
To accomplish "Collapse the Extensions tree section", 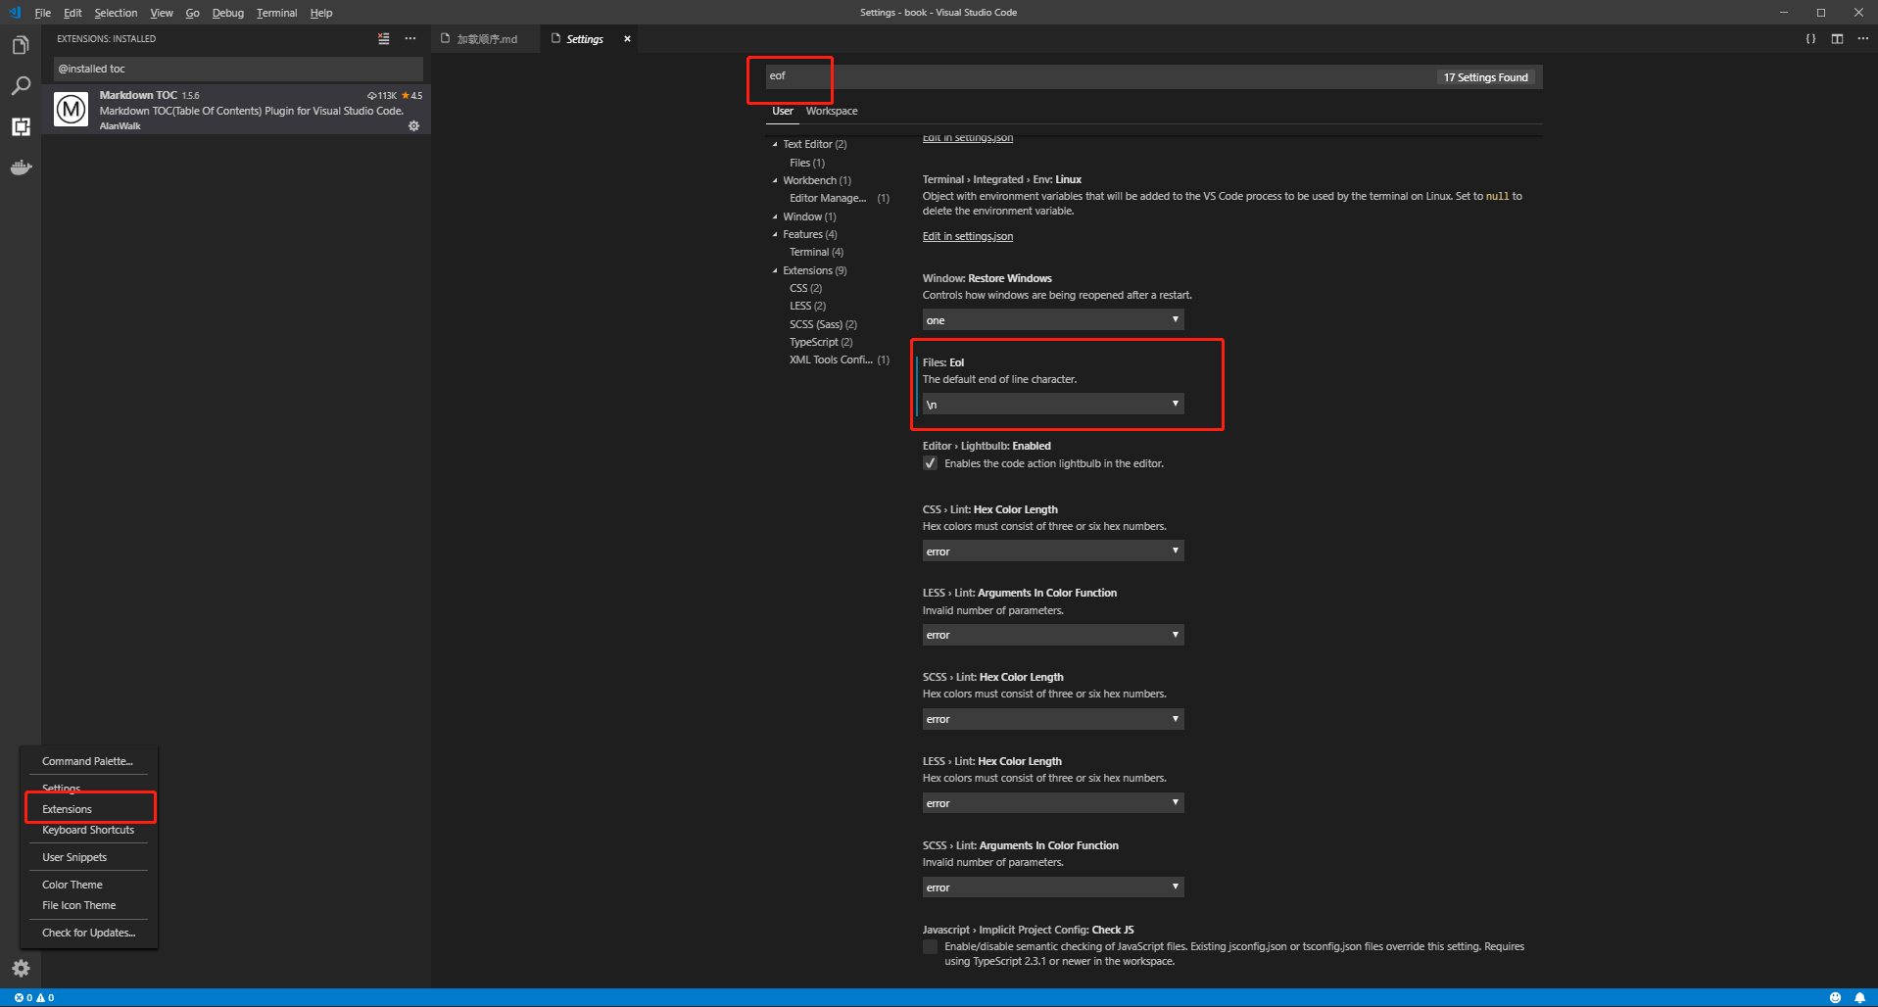I will (775, 270).
